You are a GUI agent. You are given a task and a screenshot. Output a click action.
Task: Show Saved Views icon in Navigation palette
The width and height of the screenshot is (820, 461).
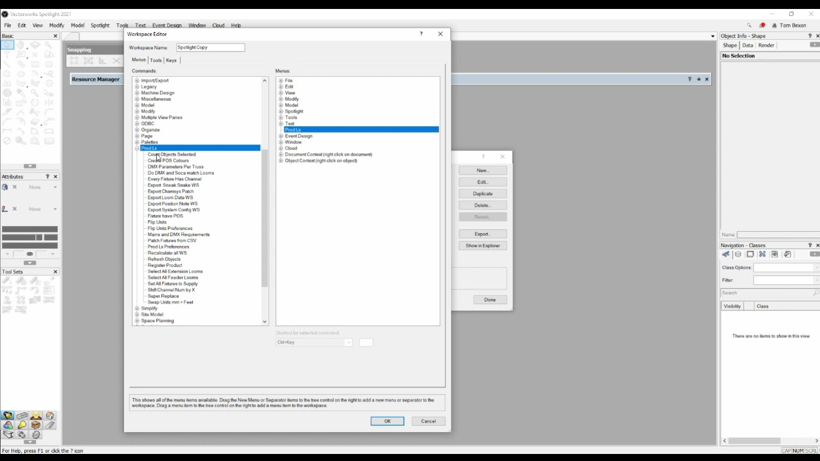775,254
